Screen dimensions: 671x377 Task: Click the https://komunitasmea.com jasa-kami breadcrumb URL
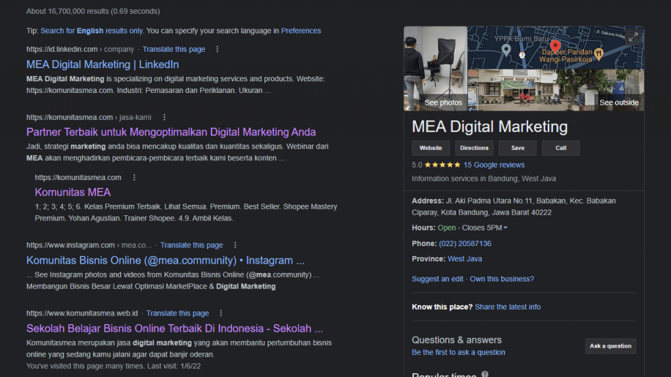coord(88,117)
